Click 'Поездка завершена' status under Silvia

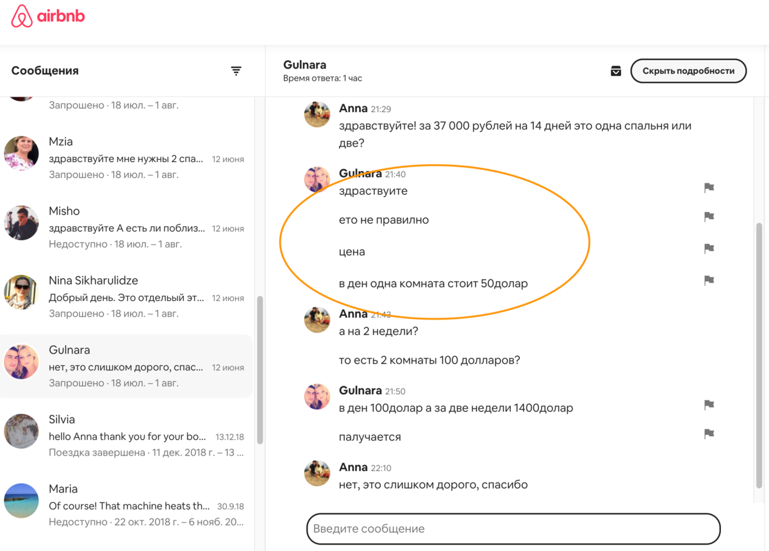[x=97, y=452]
